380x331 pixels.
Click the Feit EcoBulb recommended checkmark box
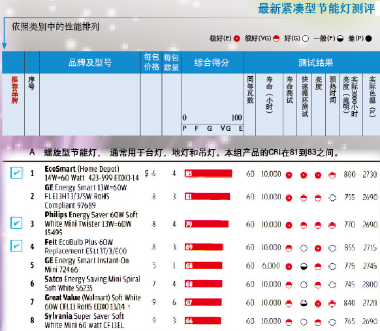pos(16,246)
